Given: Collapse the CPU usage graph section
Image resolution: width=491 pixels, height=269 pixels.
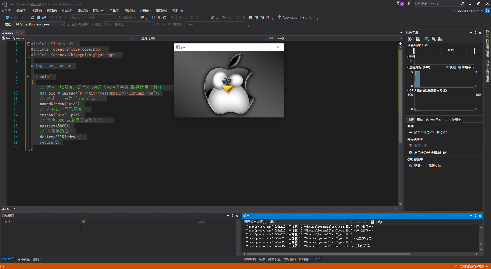Looking at the screenshot, I should tap(408, 90).
